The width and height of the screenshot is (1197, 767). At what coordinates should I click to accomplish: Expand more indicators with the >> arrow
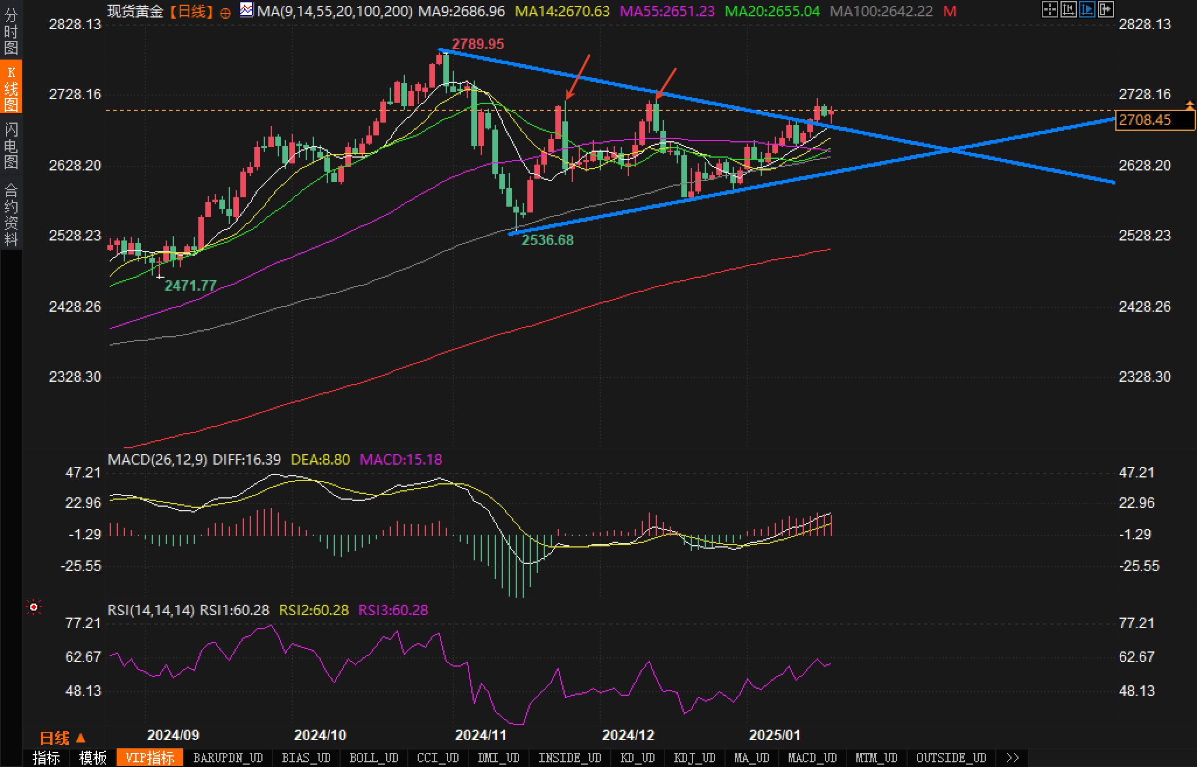[x=1013, y=758]
